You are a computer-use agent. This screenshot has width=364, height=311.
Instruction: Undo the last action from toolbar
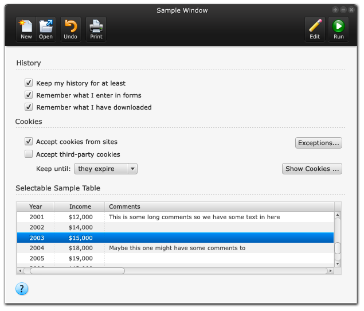tap(71, 29)
